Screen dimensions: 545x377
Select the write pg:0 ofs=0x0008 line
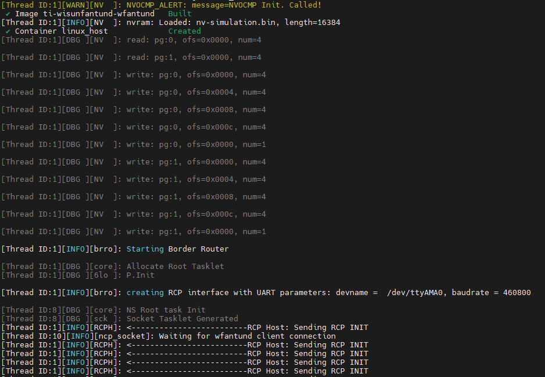click(x=196, y=109)
